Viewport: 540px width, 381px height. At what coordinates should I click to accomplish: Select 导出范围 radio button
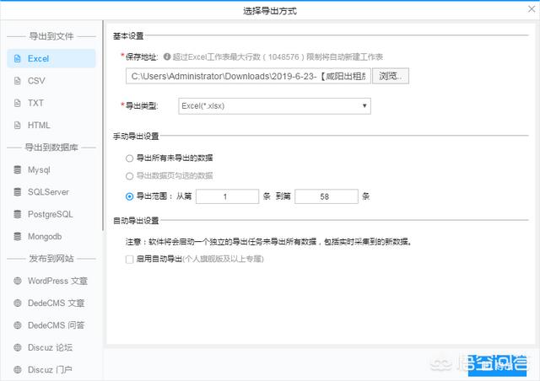pos(129,196)
